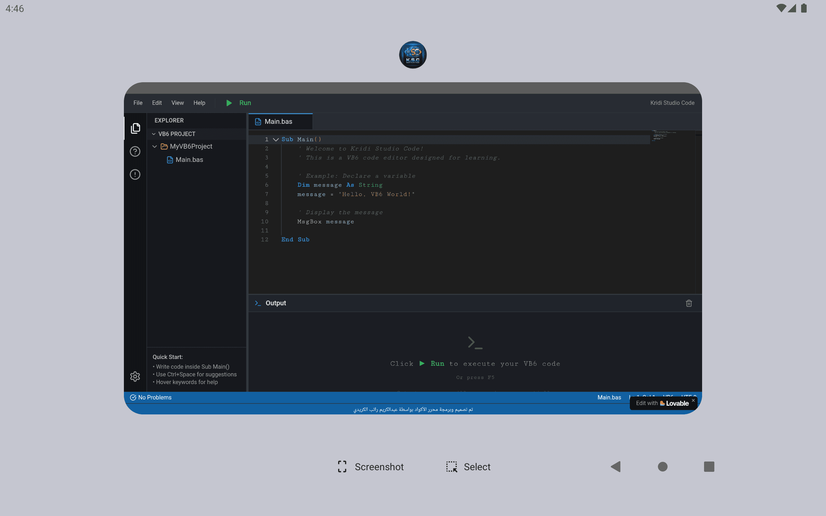
Task: Tap the Android back navigation button
Action: [616, 467]
